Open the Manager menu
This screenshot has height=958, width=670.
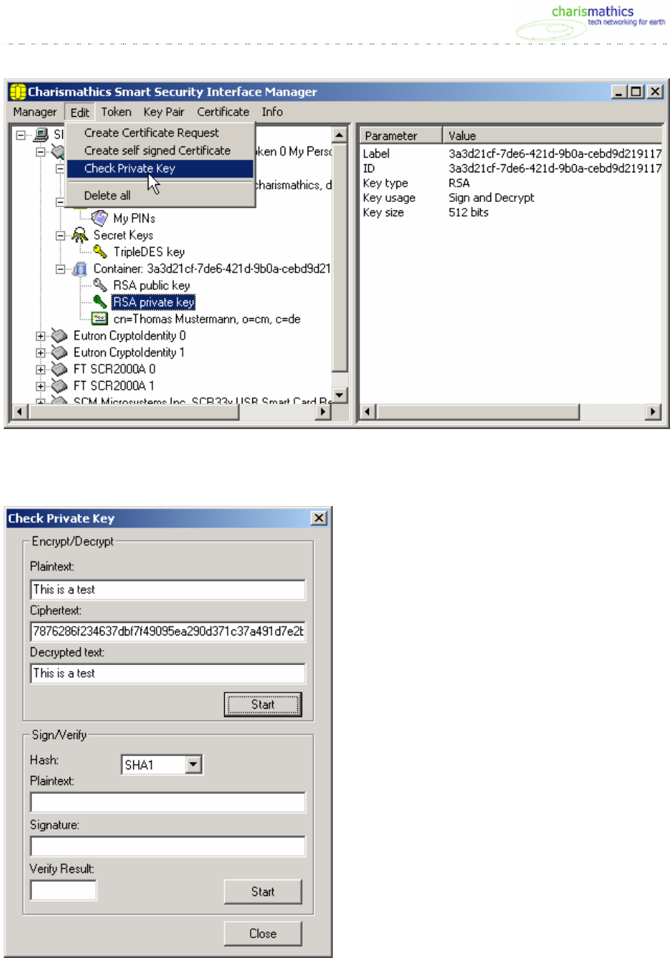(x=35, y=112)
